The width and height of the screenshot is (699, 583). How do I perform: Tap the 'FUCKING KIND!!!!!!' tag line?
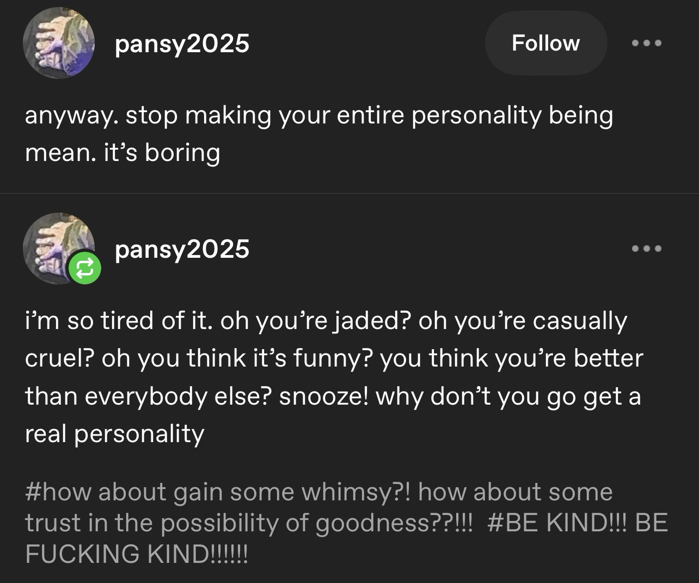(x=136, y=554)
